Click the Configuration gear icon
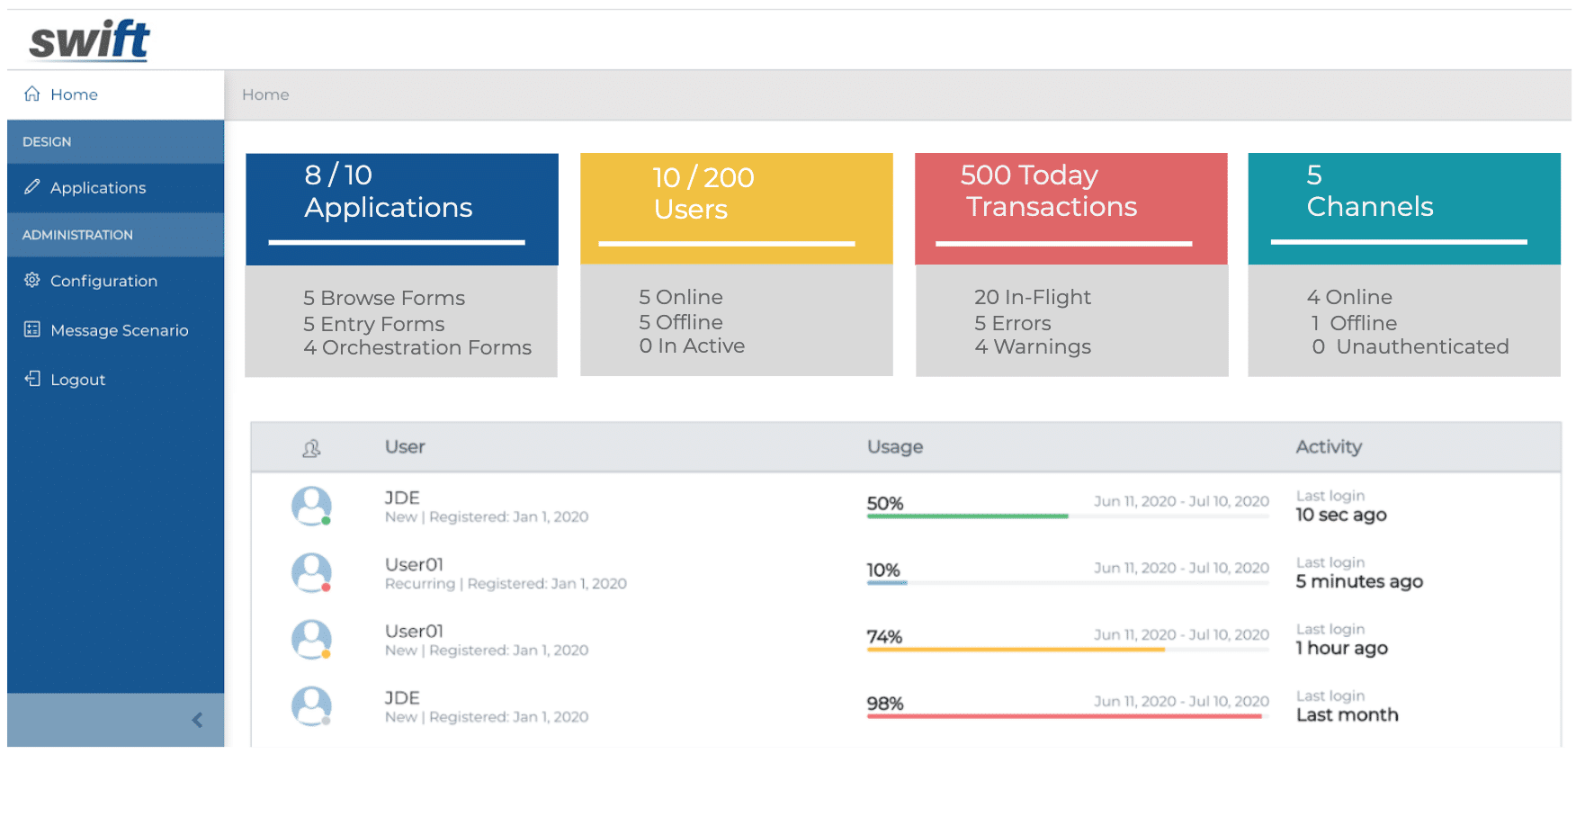This screenshot has height=817, width=1585. 32,280
